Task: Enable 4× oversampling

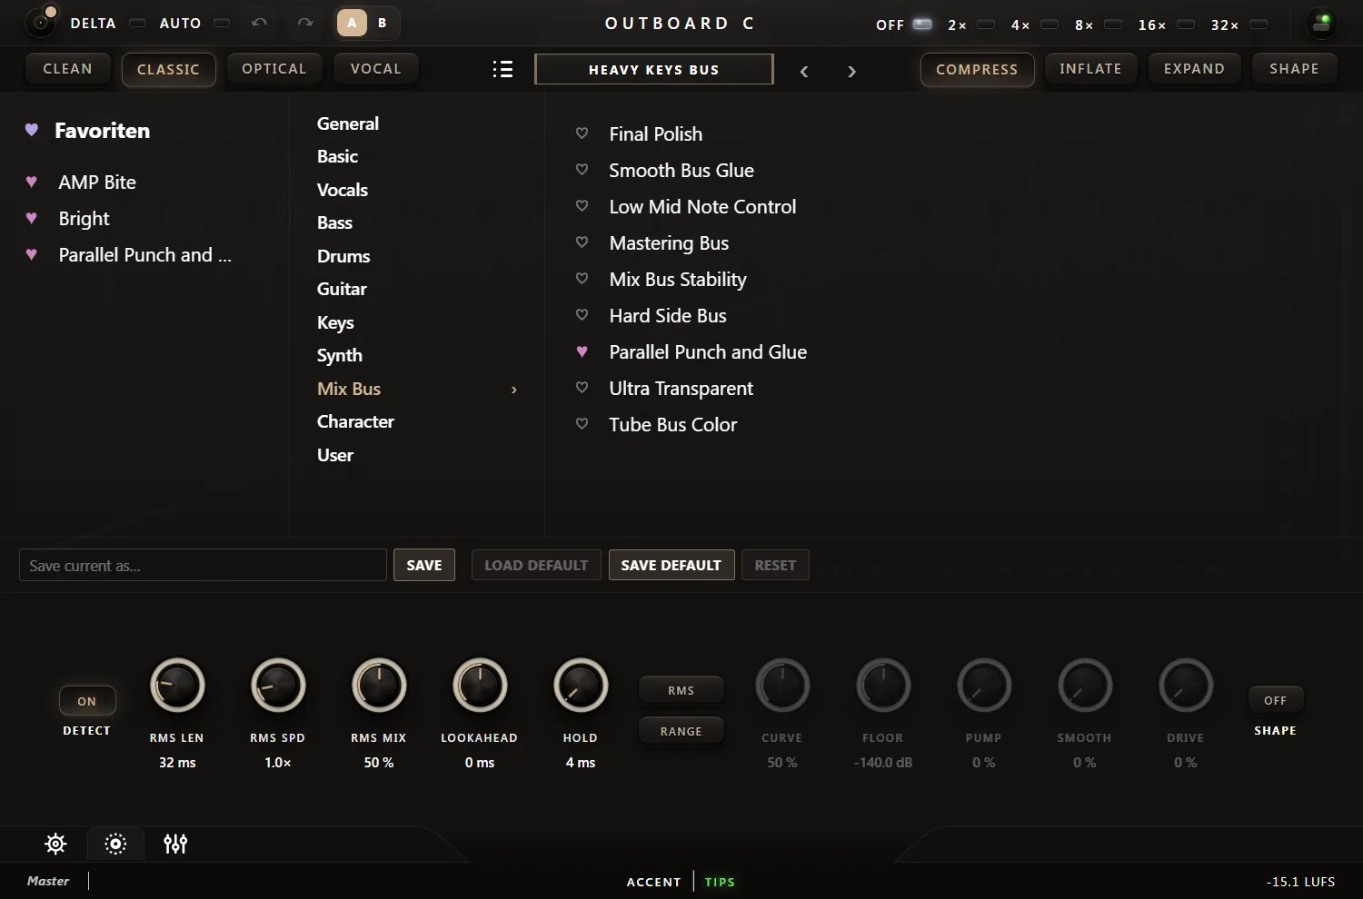Action: tap(1050, 25)
